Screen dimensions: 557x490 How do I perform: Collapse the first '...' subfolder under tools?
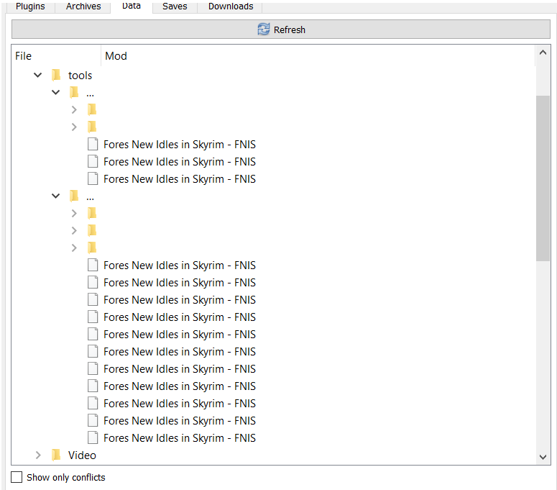[56, 92]
